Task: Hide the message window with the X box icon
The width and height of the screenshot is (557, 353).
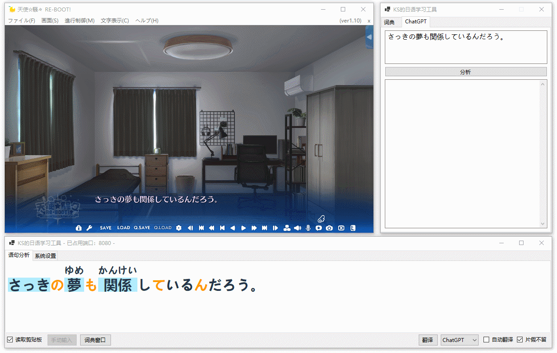Action: click(341, 228)
